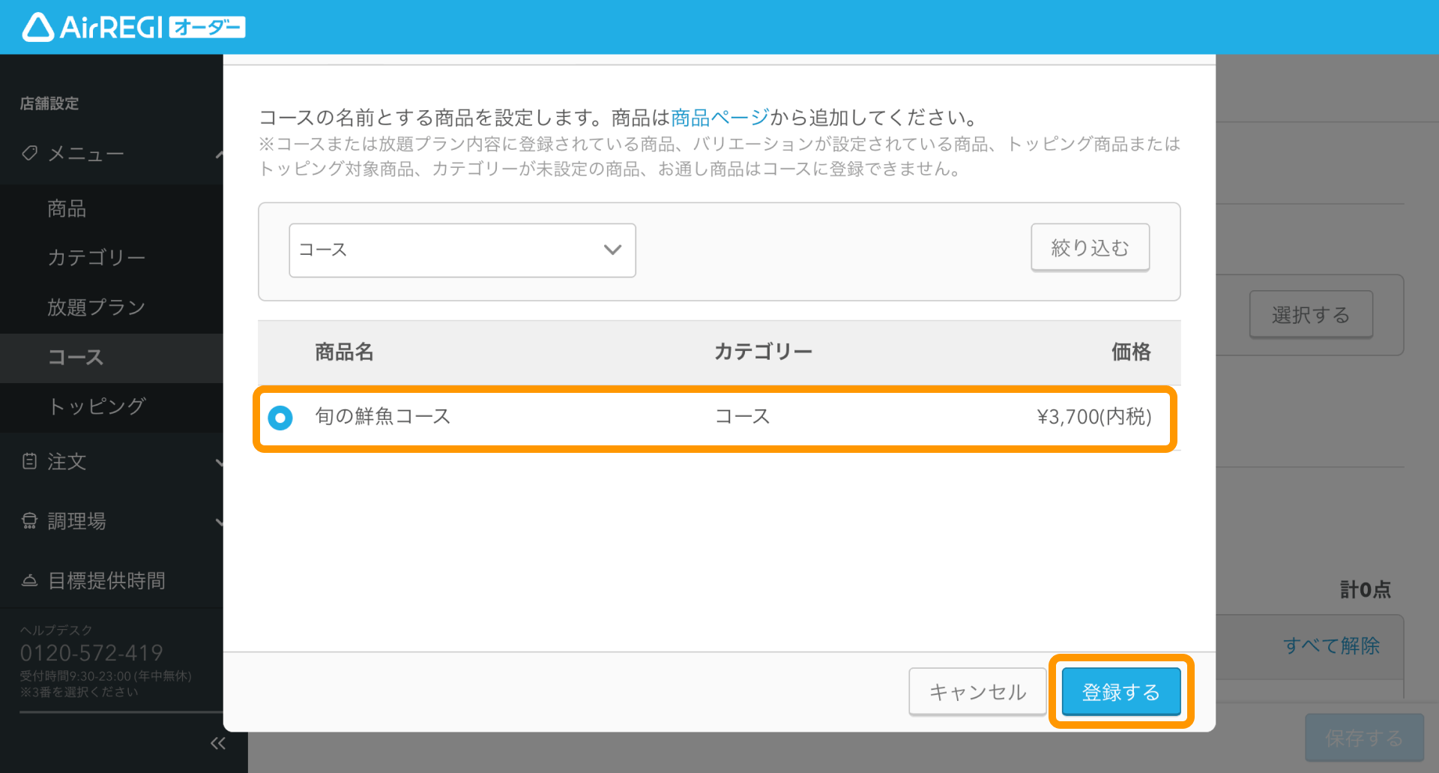Select the 旬の鮮魚コース radio button
This screenshot has height=773, width=1439.
(x=280, y=418)
